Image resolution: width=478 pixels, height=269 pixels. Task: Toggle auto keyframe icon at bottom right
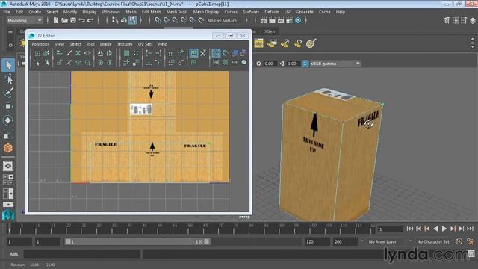point(459,241)
